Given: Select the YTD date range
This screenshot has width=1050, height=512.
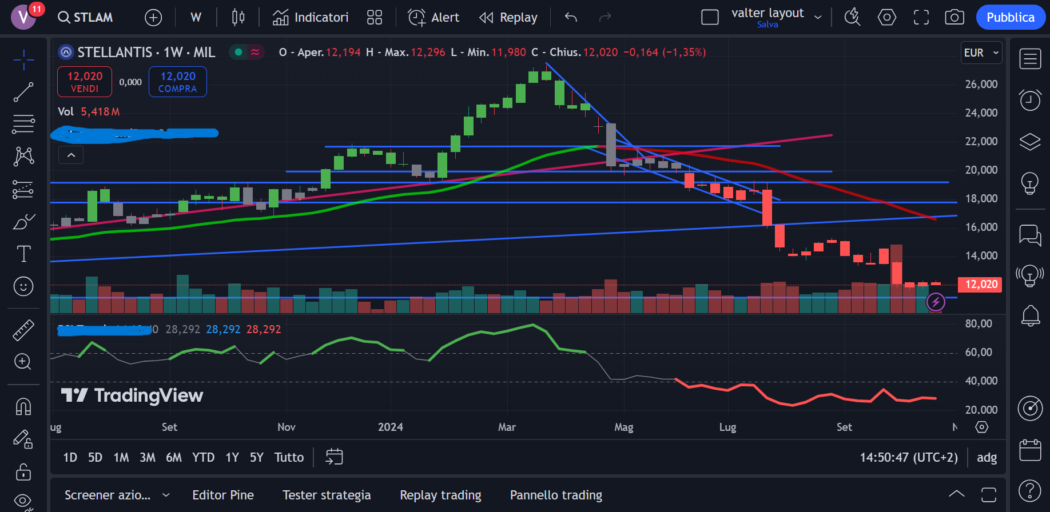Looking at the screenshot, I should 203,457.
